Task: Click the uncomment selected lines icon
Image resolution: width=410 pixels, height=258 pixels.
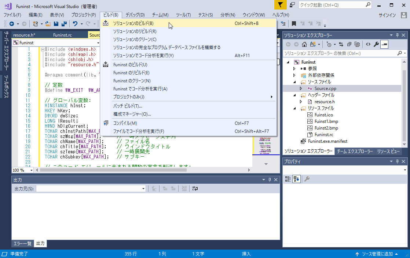Action: click(x=283, y=24)
